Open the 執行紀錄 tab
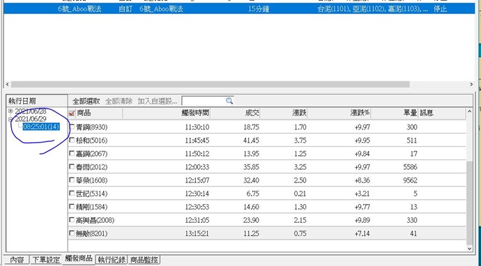481x266 pixels. pyautogui.click(x=111, y=260)
